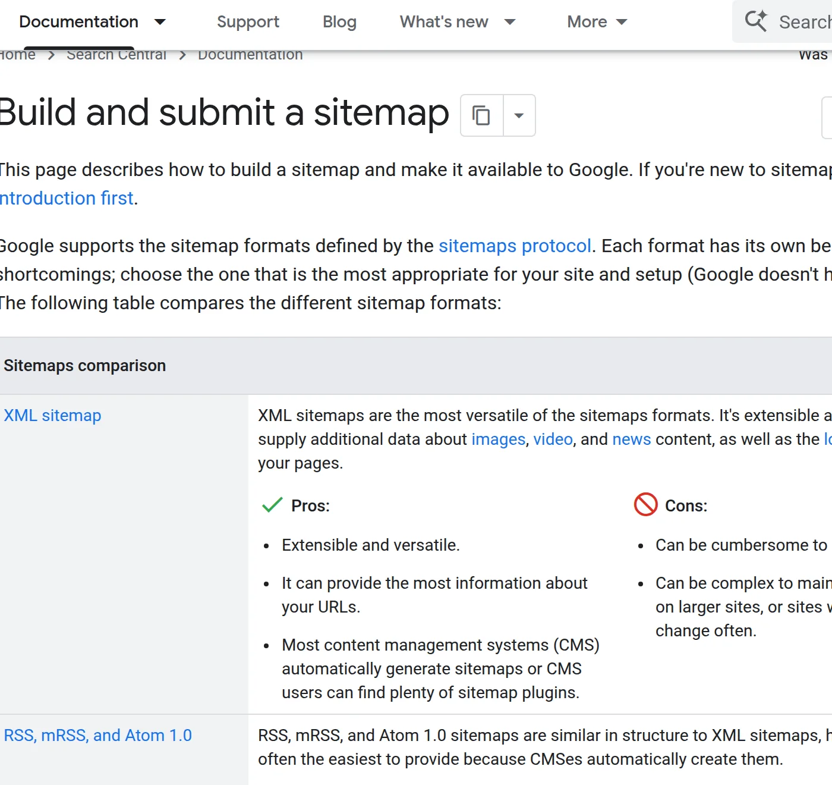Open the Documentation breadcrumb link
Screen dimensions: 832x785
tap(250, 54)
